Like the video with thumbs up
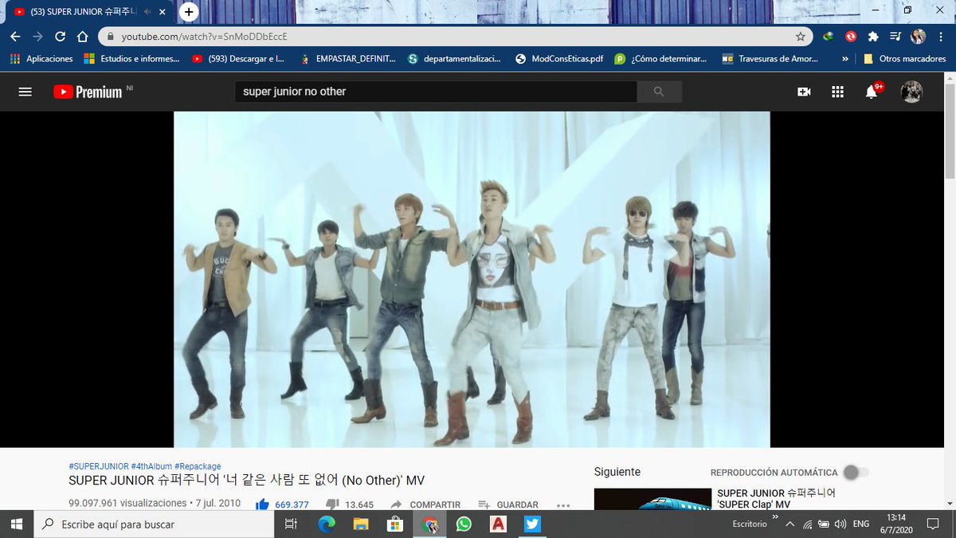The height and width of the screenshot is (538, 956). point(262,505)
